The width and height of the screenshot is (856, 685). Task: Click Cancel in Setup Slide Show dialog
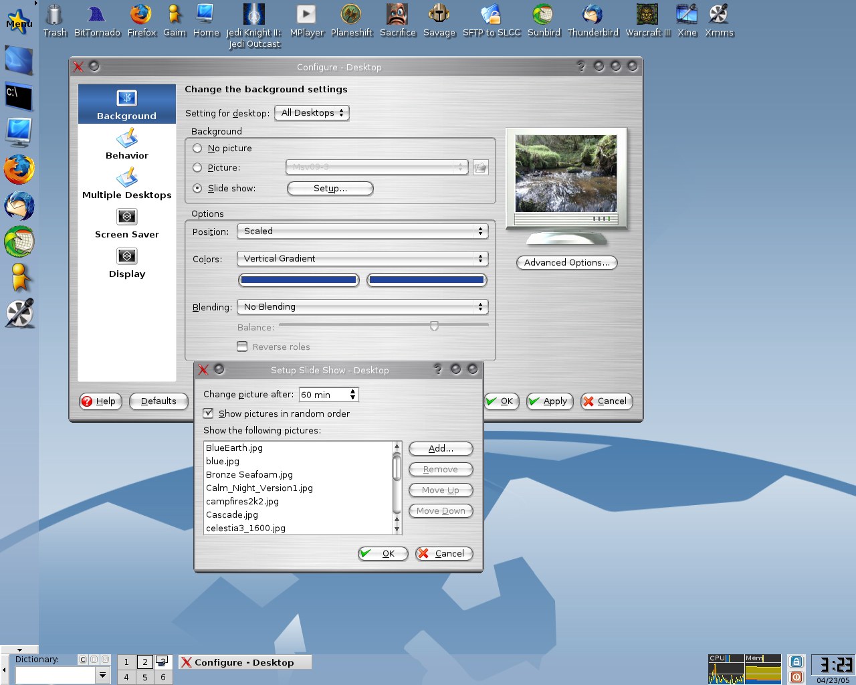[x=444, y=554]
